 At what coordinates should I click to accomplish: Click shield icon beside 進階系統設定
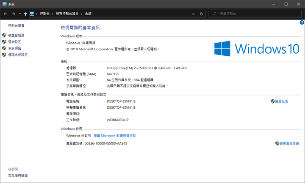[4, 55]
